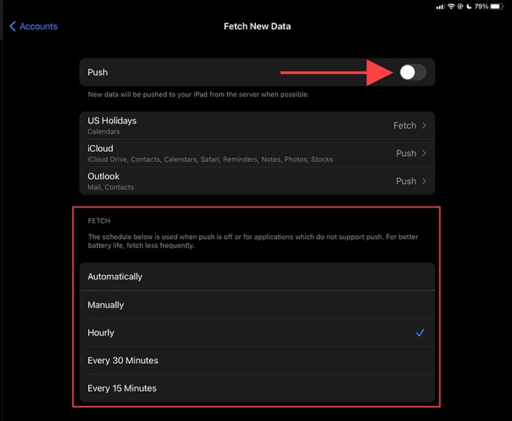Tap the battery icon in status bar
The height and width of the screenshot is (421, 512).
coord(497,6)
